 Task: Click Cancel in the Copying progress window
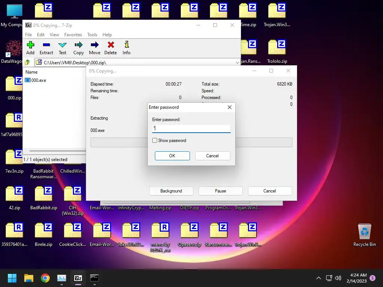click(270, 191)
